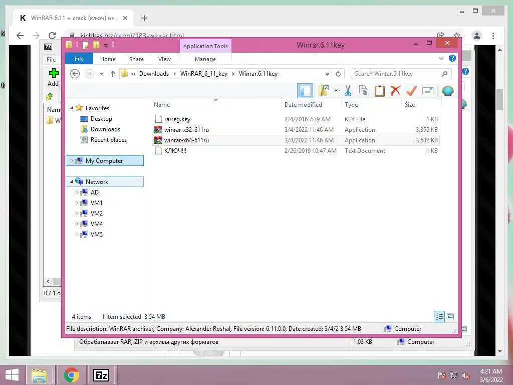
Task: Click the Rename icon in toolbar
Action: click(428, 91)
